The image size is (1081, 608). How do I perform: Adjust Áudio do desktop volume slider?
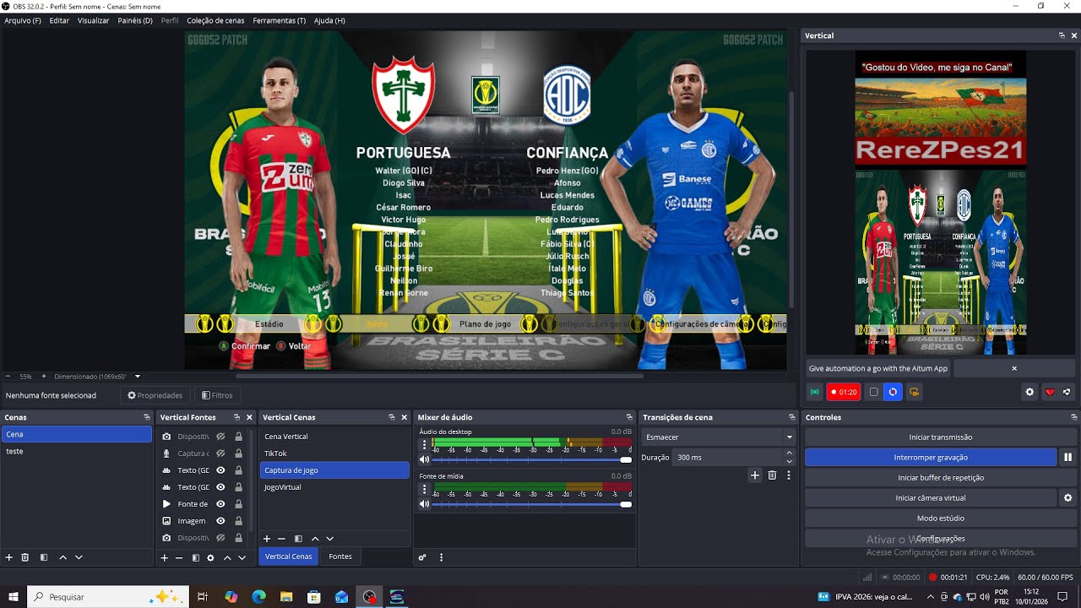pos(532,459)
